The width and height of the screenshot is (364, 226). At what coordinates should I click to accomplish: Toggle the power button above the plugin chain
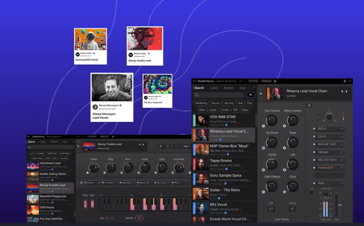click(x=309, y=106)
